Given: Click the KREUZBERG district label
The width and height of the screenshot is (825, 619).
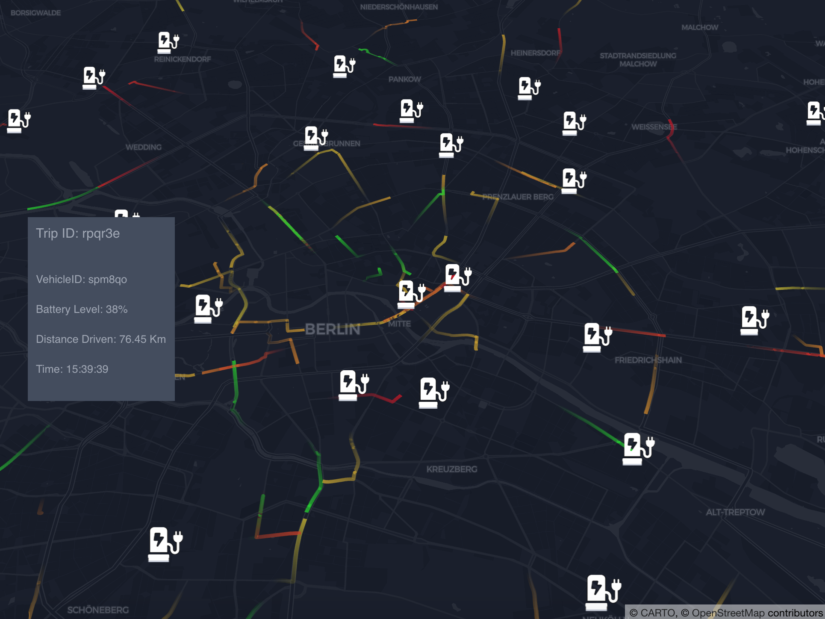Looking at the screenshot, I should click(x=451, y=469).
